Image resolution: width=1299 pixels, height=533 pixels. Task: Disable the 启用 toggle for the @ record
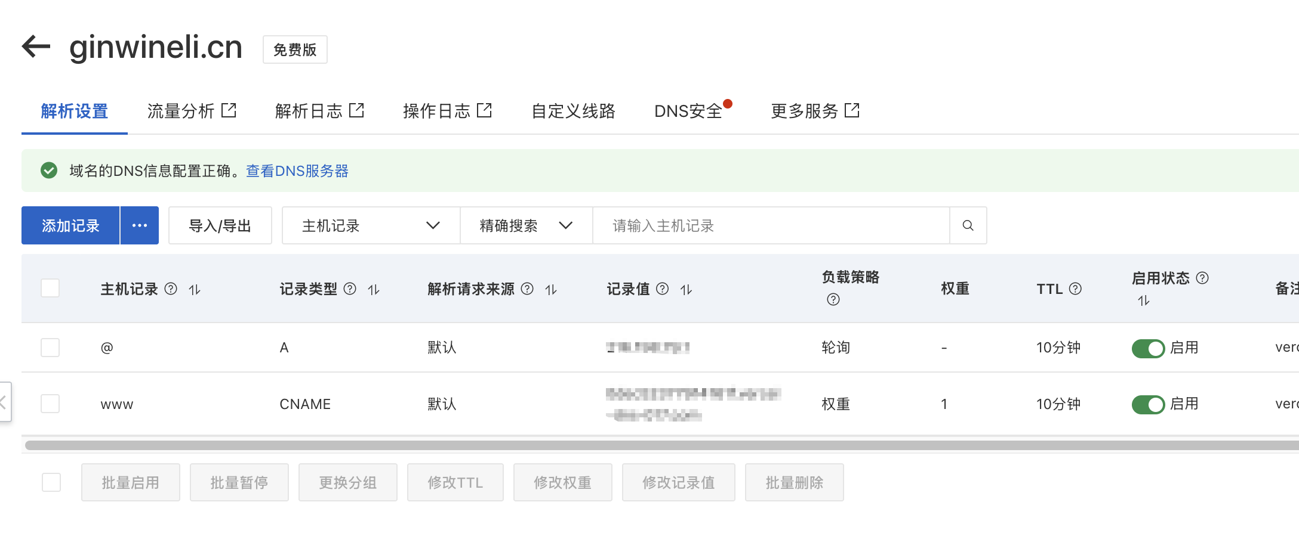click(1147, 348)
